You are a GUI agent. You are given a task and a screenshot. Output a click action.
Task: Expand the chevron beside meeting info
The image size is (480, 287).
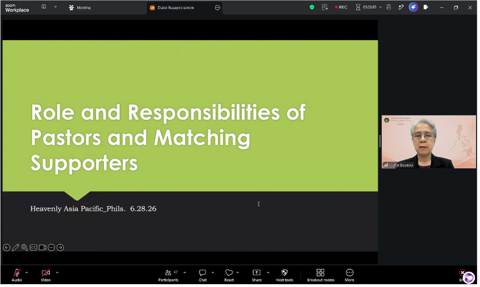(x=56, y=7)
